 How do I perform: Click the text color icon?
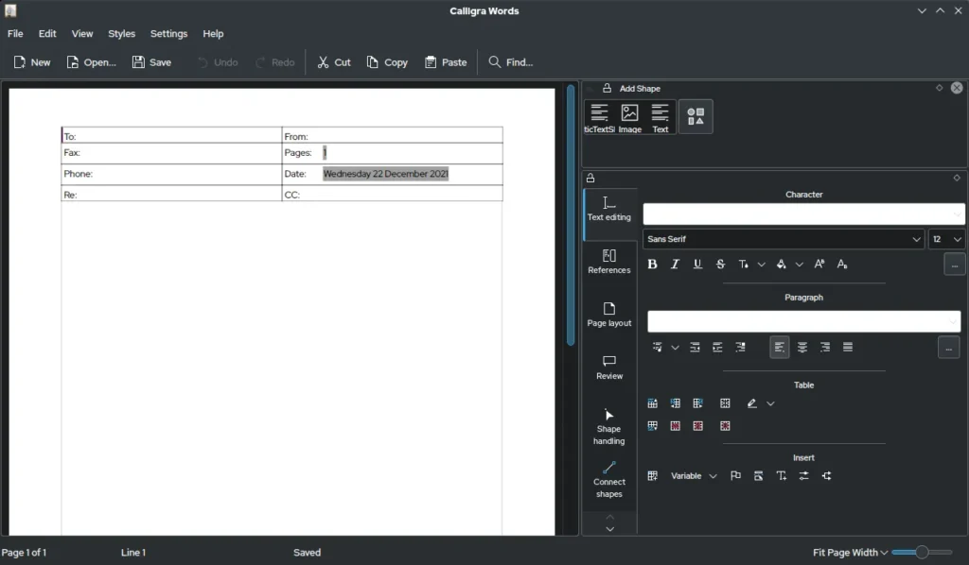tap(744, 264)
